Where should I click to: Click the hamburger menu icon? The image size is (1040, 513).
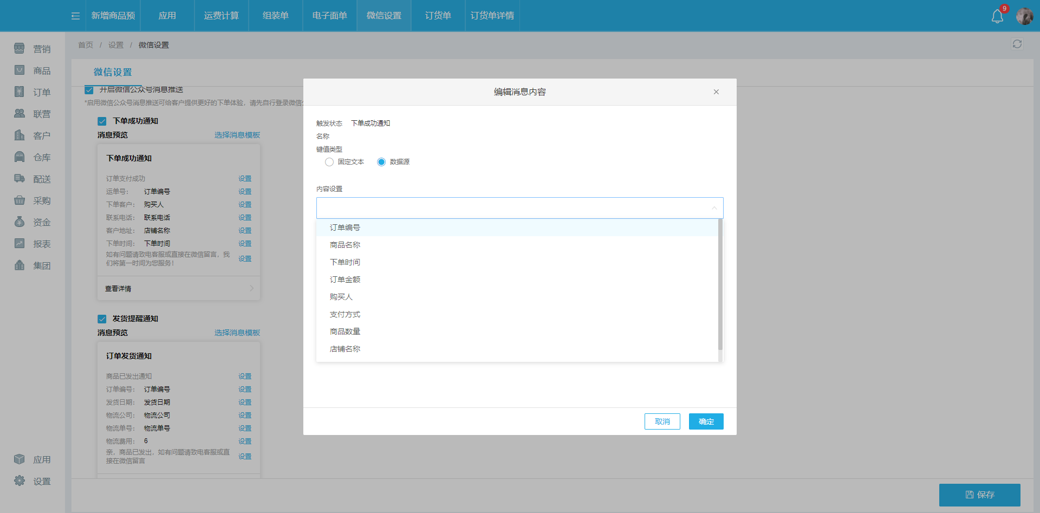[x=75, y=16]
